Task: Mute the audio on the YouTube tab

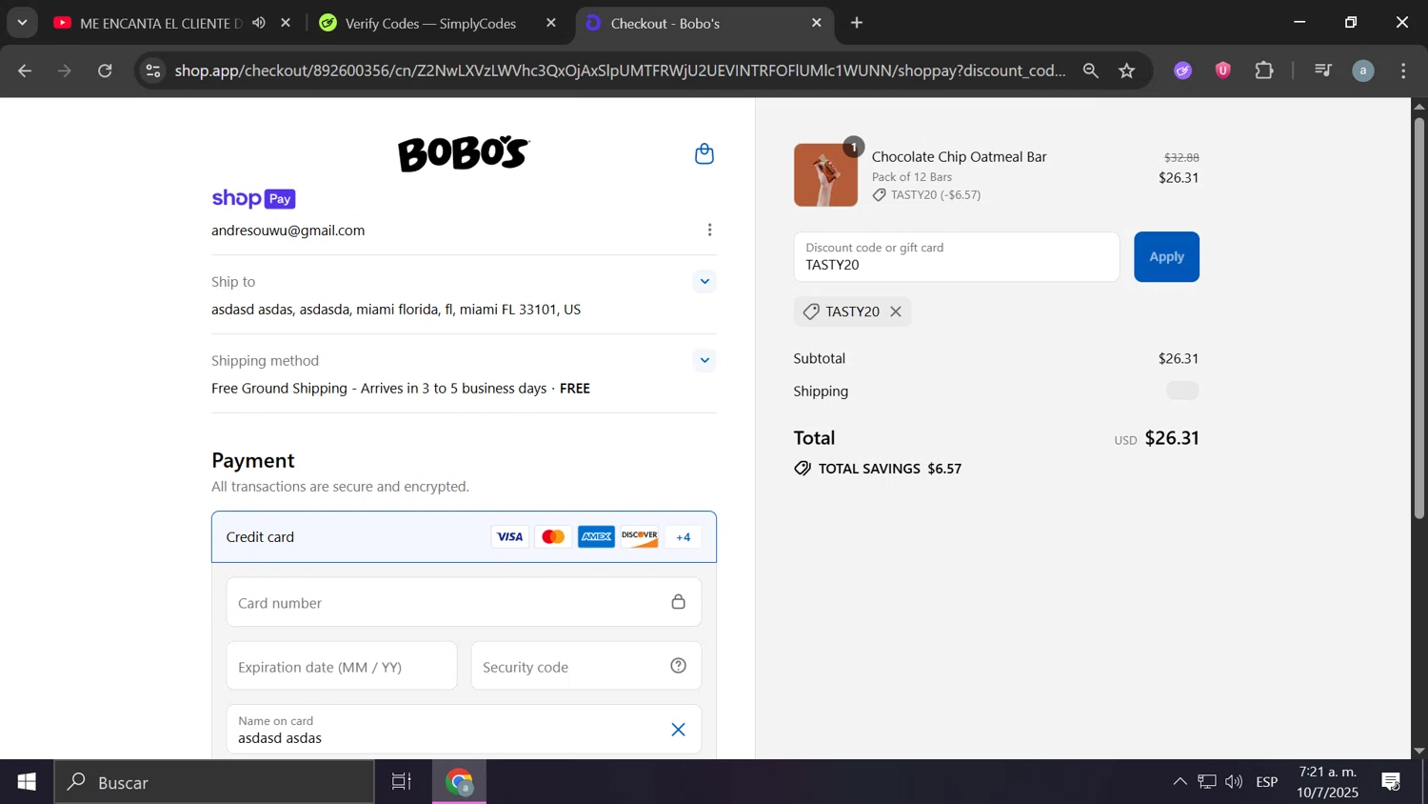Action: pos(259,23)
